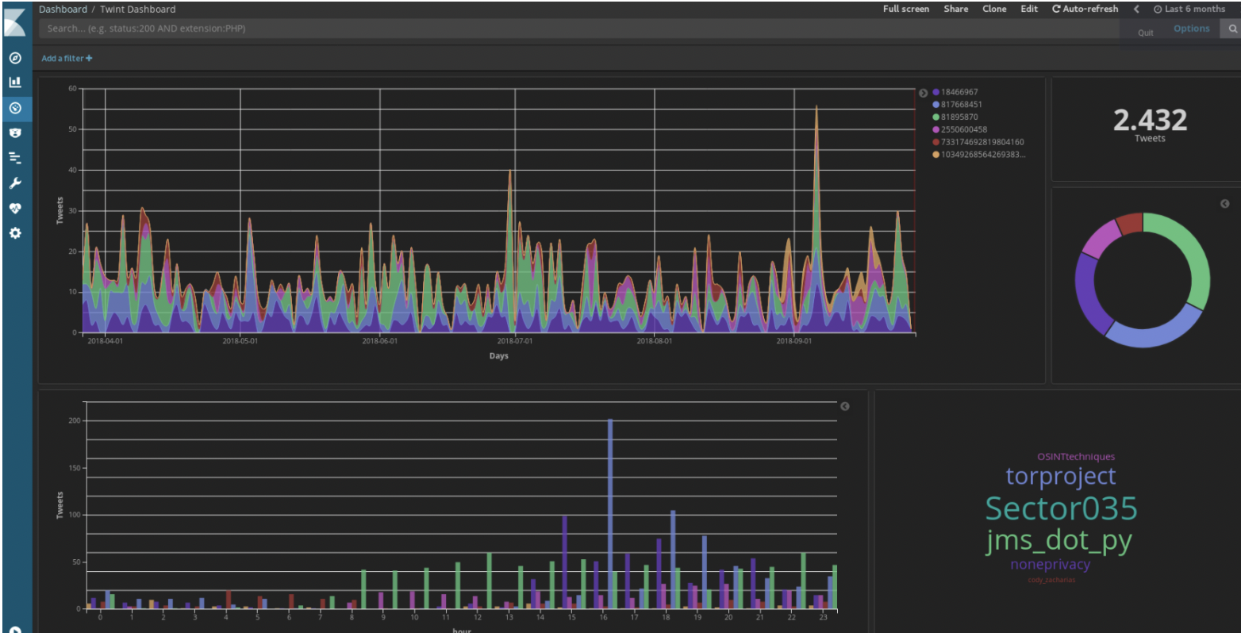Screen dimensions: 1241x633
Task: Click OSINTtechniques in the tag cloud
Action: point(1076,457)
